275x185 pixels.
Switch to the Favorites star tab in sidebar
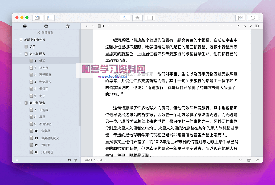tap(67, 26)
